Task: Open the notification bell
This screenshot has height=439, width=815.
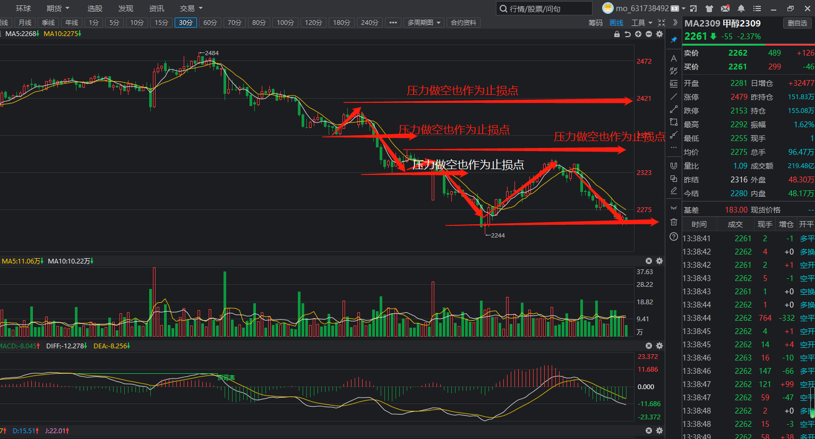Action: 741,8
